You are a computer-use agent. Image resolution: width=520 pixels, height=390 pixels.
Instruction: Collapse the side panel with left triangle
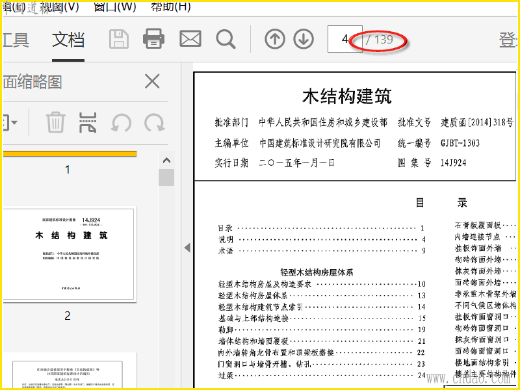pos(187,248)
